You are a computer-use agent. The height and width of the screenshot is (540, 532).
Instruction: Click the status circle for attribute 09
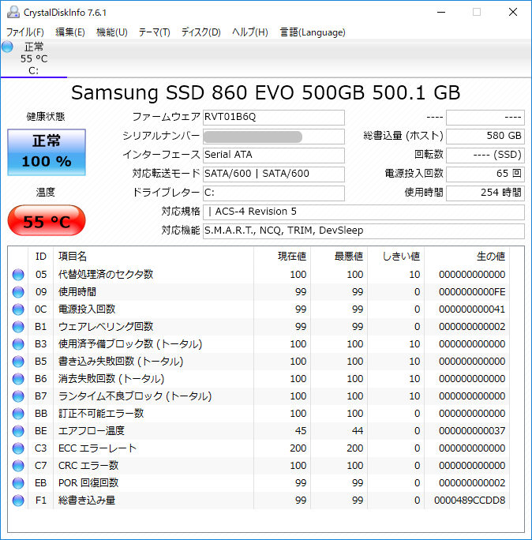pyautogui.click(x=18, y=292)
